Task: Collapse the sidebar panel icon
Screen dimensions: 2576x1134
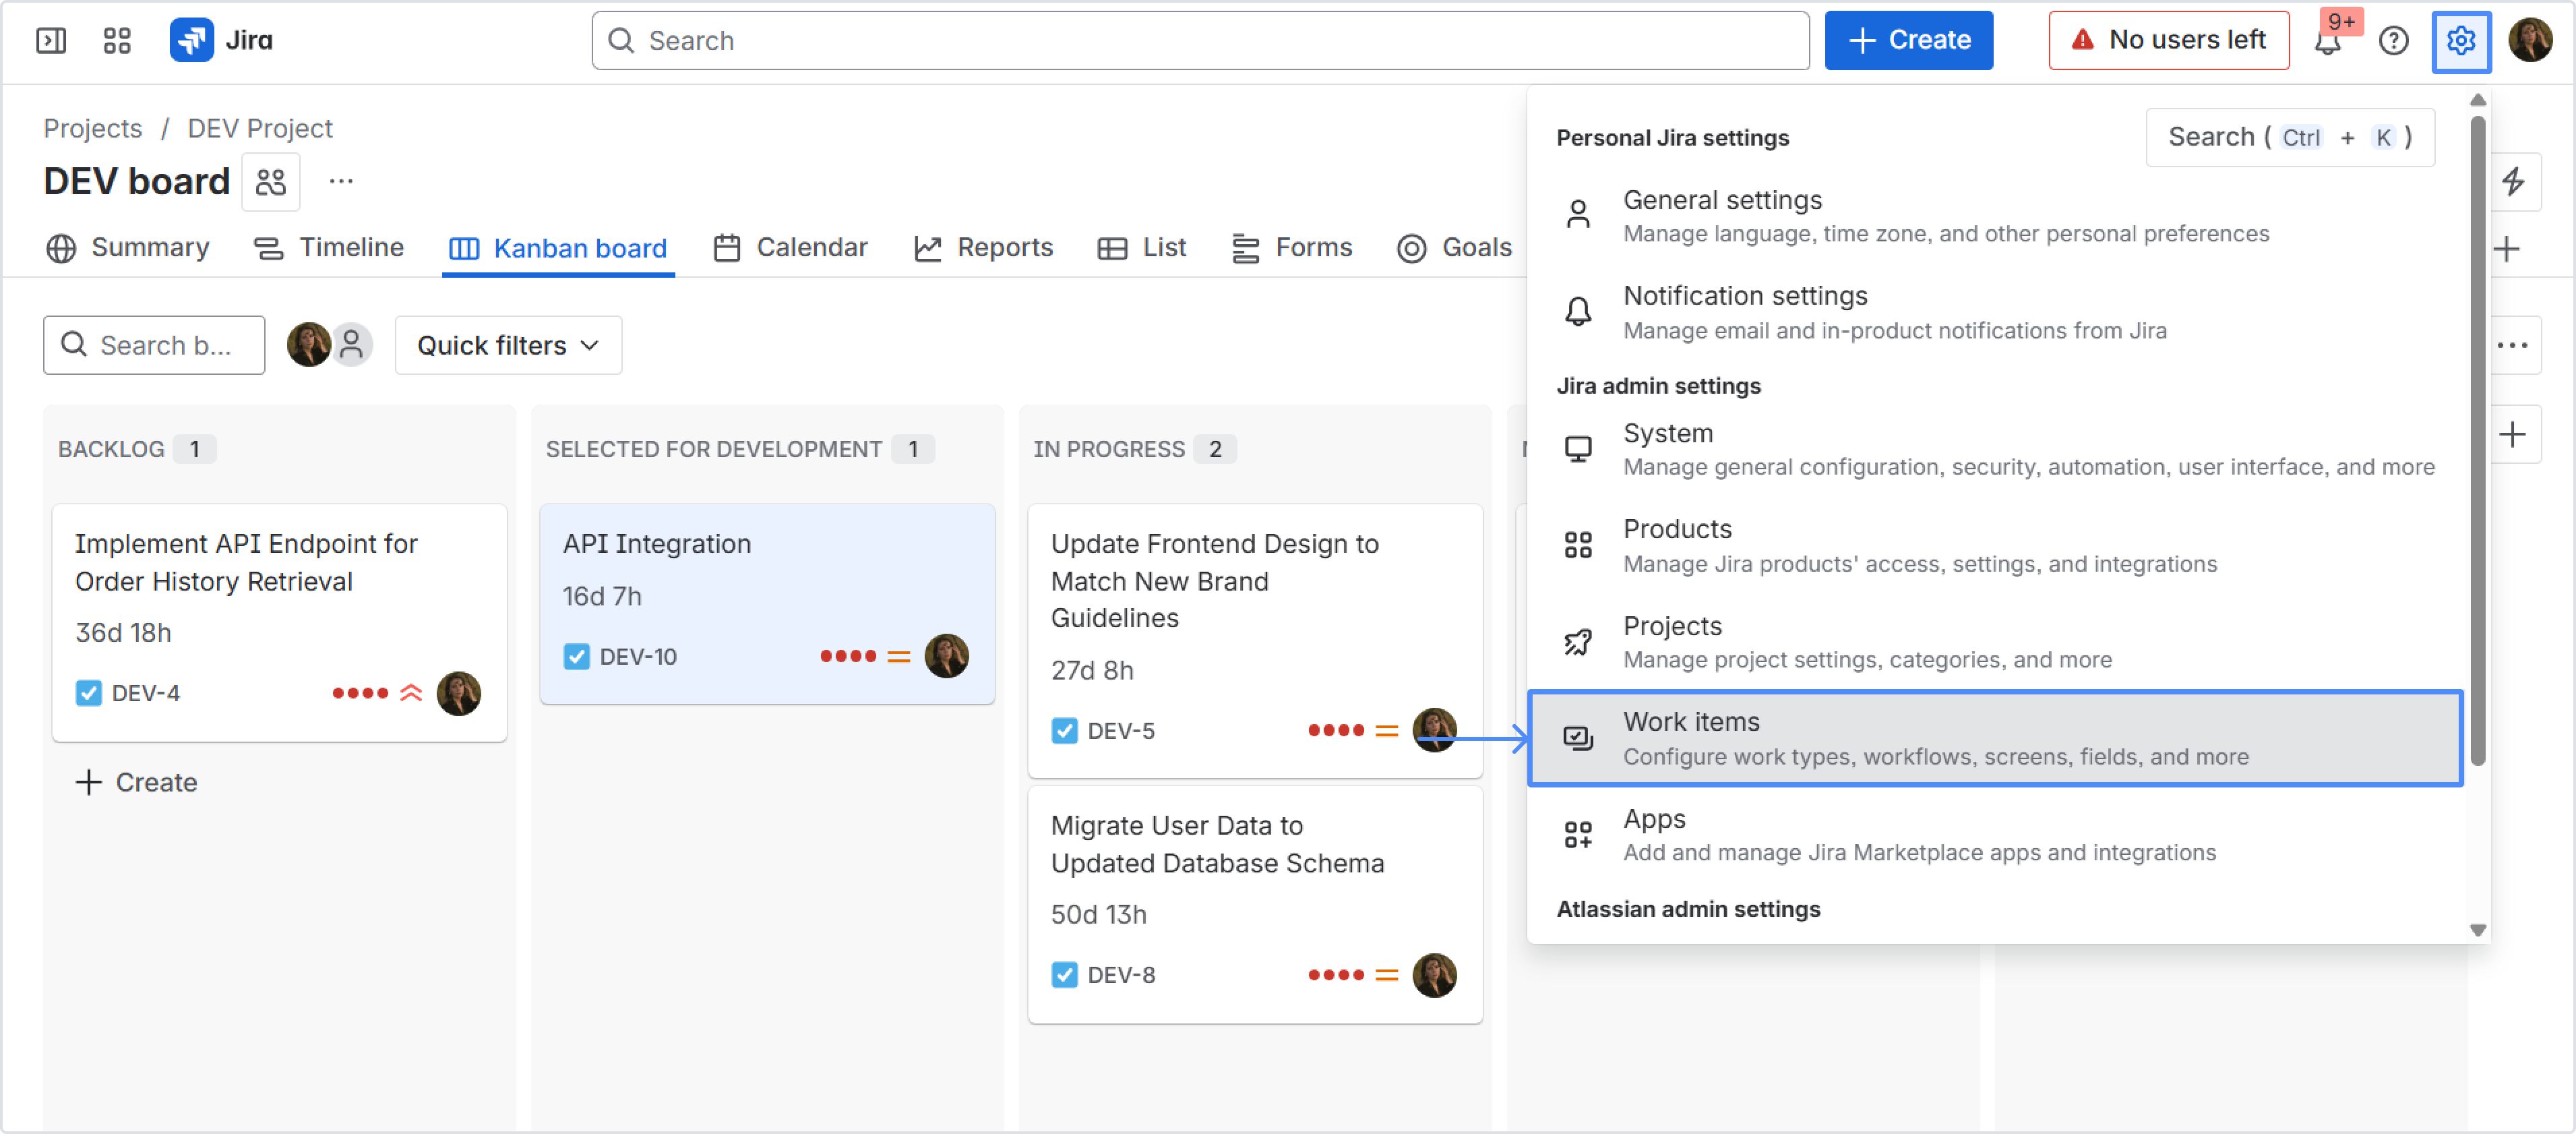Action: 51,41
